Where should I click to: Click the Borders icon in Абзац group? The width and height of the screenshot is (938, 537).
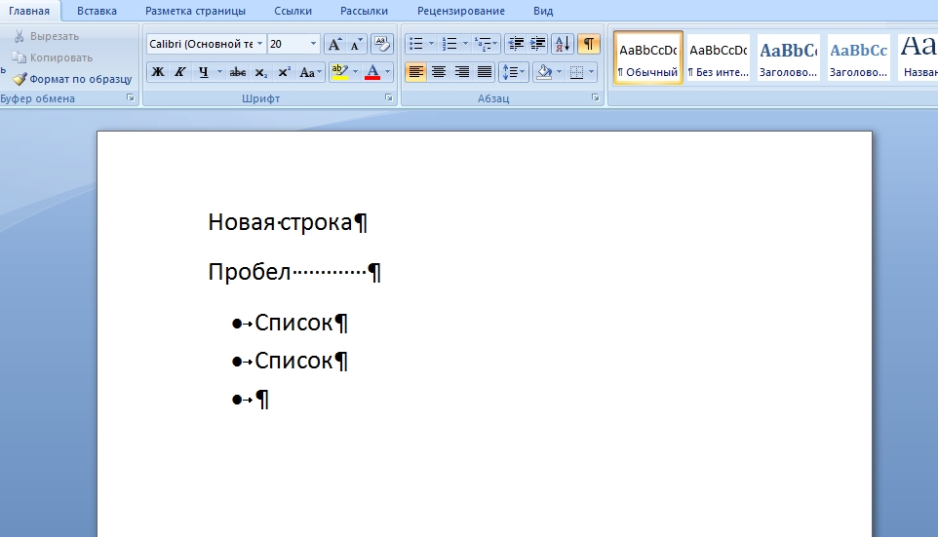576,72
